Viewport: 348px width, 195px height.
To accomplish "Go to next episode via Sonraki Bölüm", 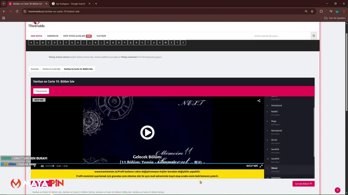I will 303,184.
